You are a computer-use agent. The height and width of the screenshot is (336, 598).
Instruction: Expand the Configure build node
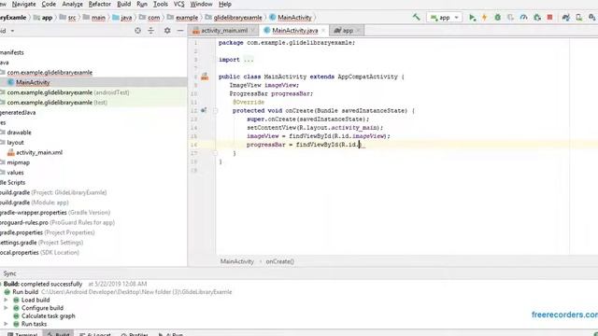6,308
